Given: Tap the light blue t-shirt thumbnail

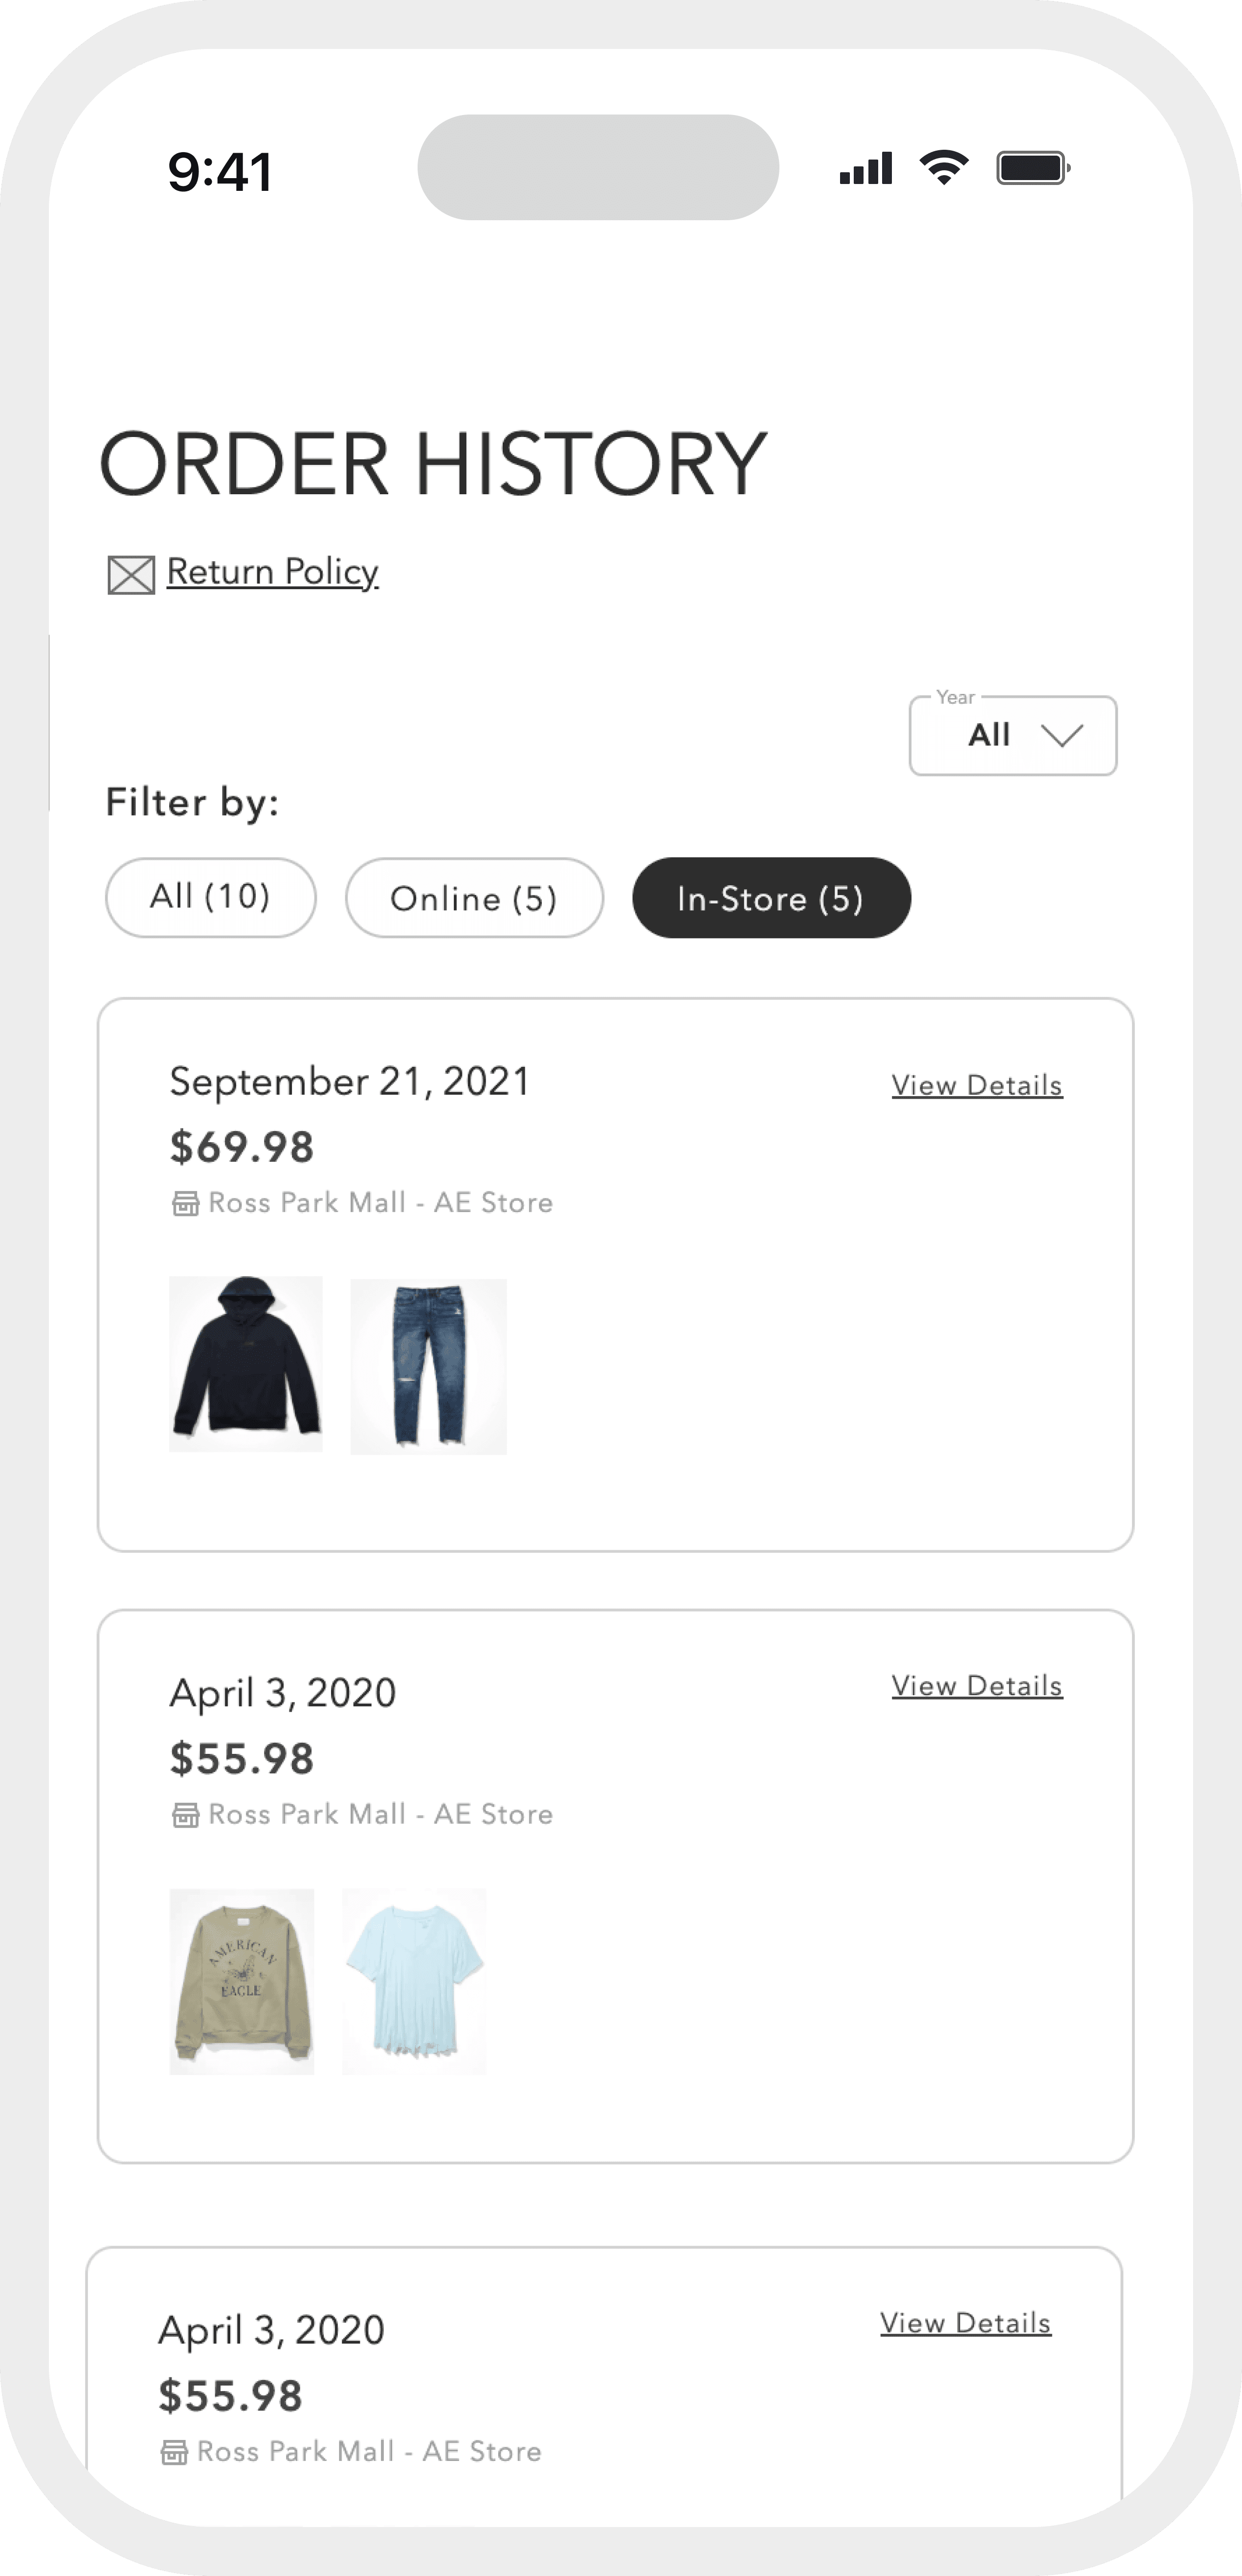Looking at the screenshot, I should click(x=415, y=1981).
